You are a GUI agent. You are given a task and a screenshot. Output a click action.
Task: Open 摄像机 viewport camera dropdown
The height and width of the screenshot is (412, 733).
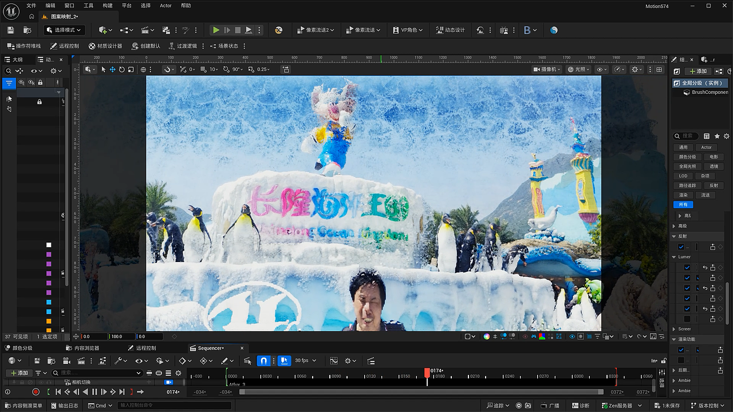(546, 69)
